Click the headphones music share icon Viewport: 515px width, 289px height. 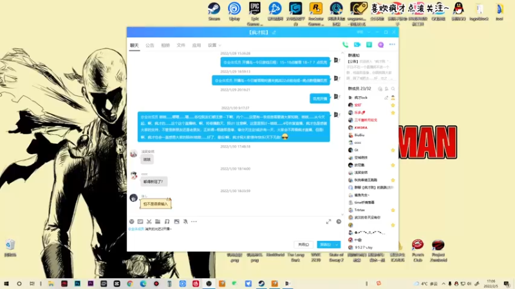pyautogui.click(x=167, y=222)
